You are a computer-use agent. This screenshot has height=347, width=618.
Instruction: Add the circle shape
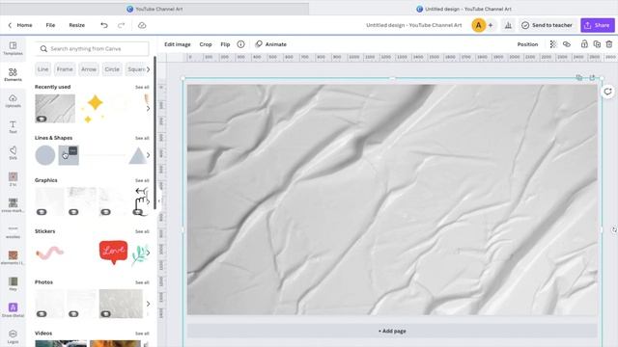click(x=45, y=155)
